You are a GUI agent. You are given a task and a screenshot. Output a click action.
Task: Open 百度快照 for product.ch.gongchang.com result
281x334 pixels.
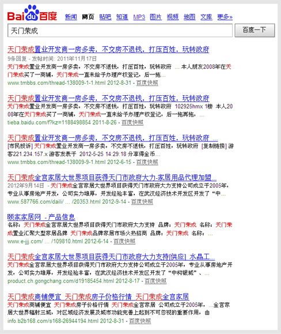[x=155, y=281]
